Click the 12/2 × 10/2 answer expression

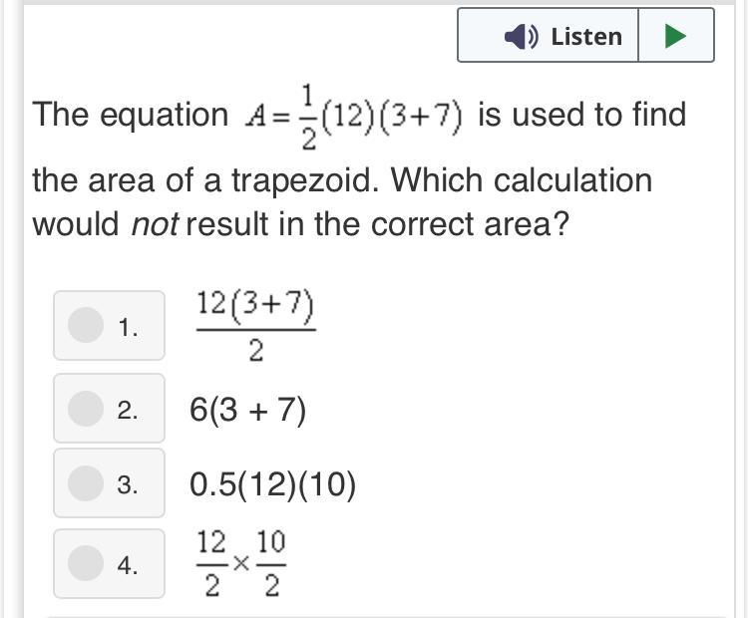coord(240,564)
